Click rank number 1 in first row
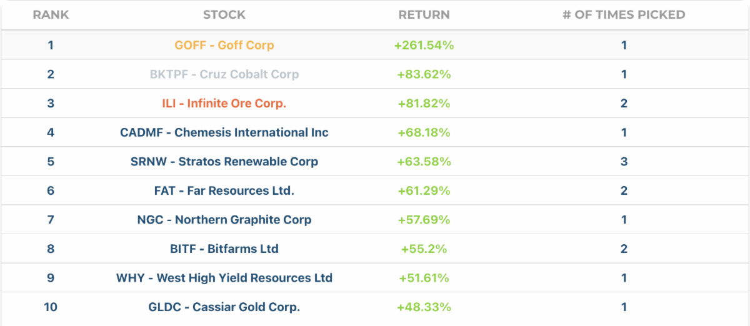Screen dimensions: 750x326 [x=51, y=46]
